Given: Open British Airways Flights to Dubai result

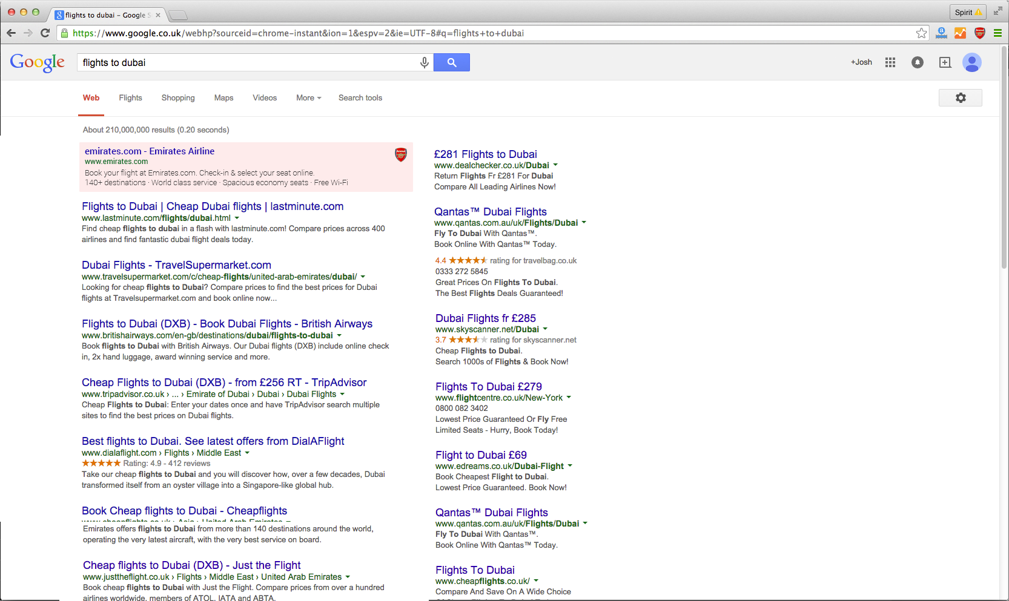Looking at the screenshot, I should point(227,324).
